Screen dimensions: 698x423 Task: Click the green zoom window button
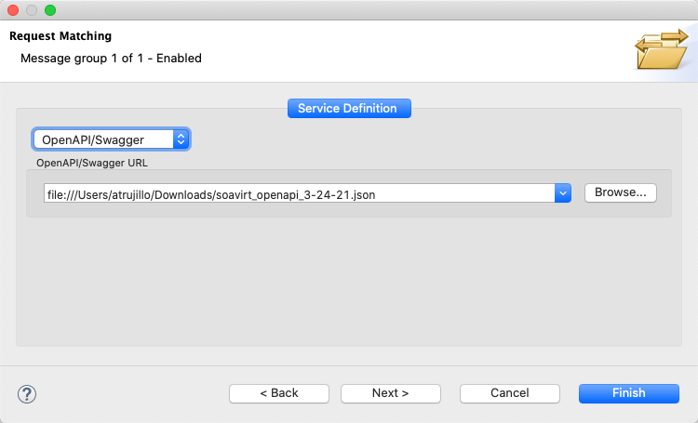[50, 10]
